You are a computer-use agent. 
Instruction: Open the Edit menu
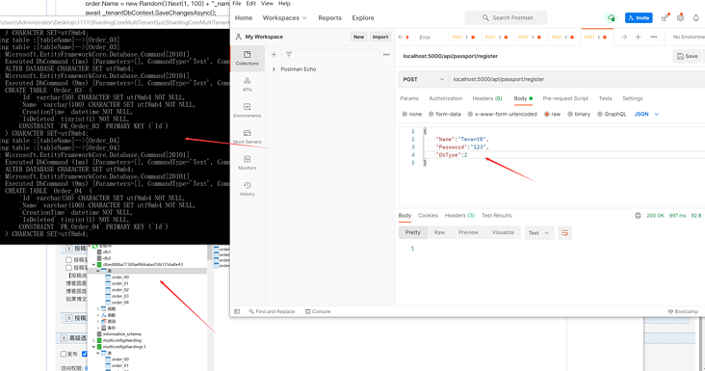[x=250, y=4]
